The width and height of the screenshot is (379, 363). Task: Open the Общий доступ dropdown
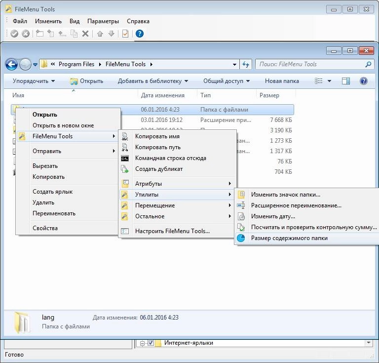tap(227, 81)
